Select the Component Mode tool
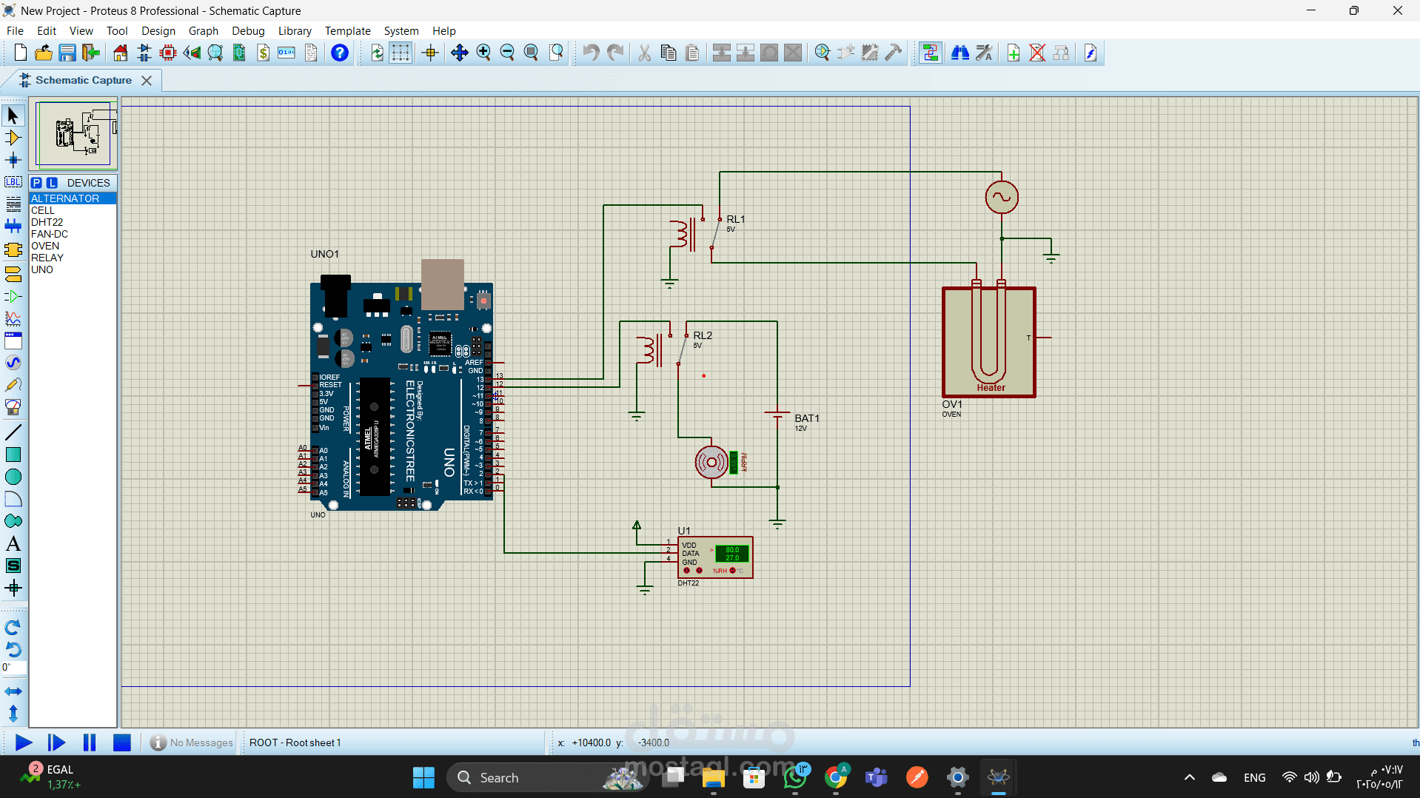Screen dimensions: 1420x798 pyautogui.click(x=13, y=138)
